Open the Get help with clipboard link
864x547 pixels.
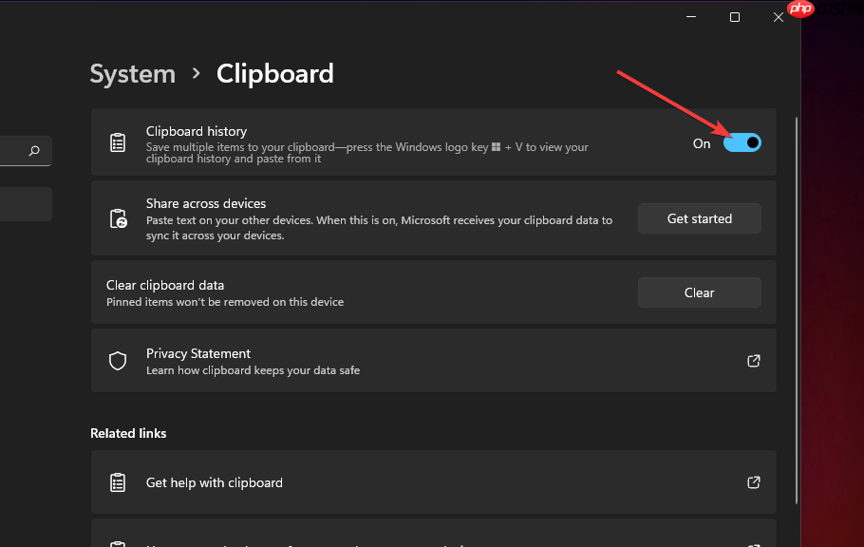point(215,482)
